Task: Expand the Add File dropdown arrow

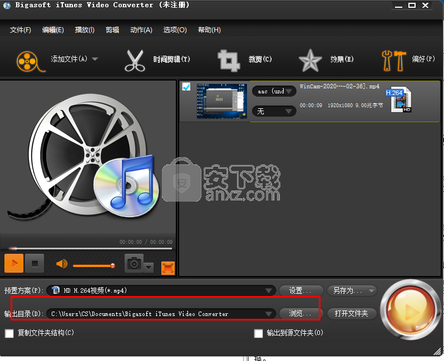Action: tap(95, 59)
